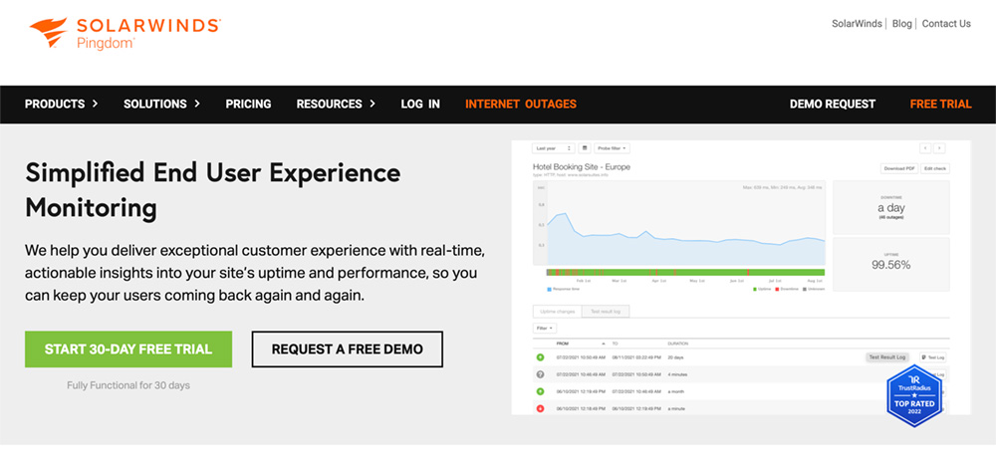The width and height of the screenshot is (996, 461).
Task: Click Test Log button in 20 days row
Action: [933, 357]
